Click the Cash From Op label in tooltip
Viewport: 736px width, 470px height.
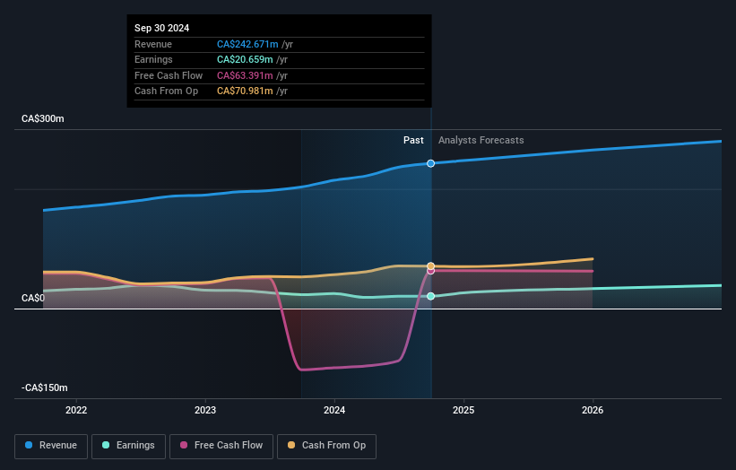166,91
